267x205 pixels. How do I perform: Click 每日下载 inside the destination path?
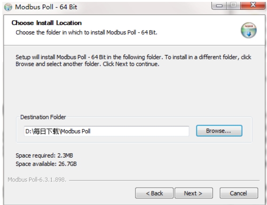click(46, 131)
